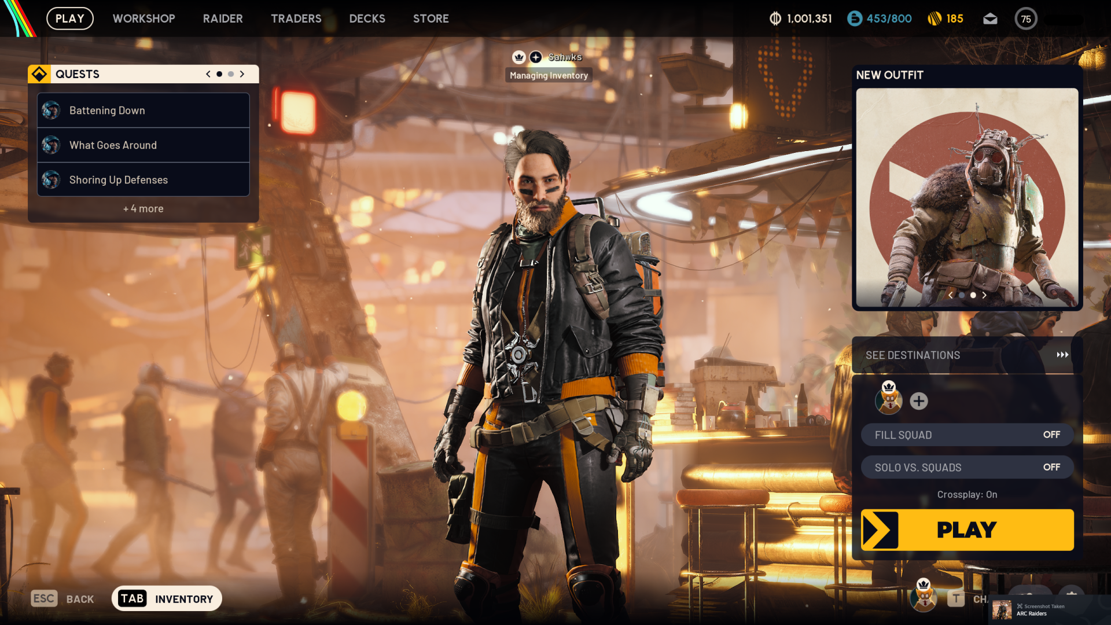
Task: Click the Crossplay: On setting
Action: (967, 495)
